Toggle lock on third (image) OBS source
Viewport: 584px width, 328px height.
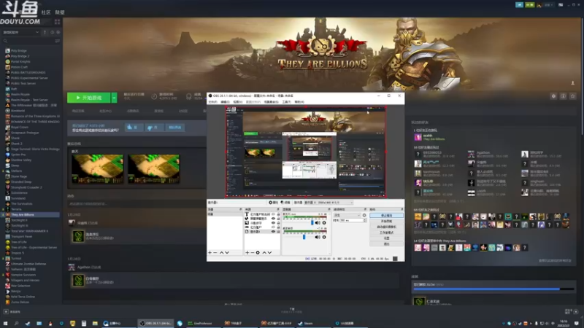(x=278, y=223)
